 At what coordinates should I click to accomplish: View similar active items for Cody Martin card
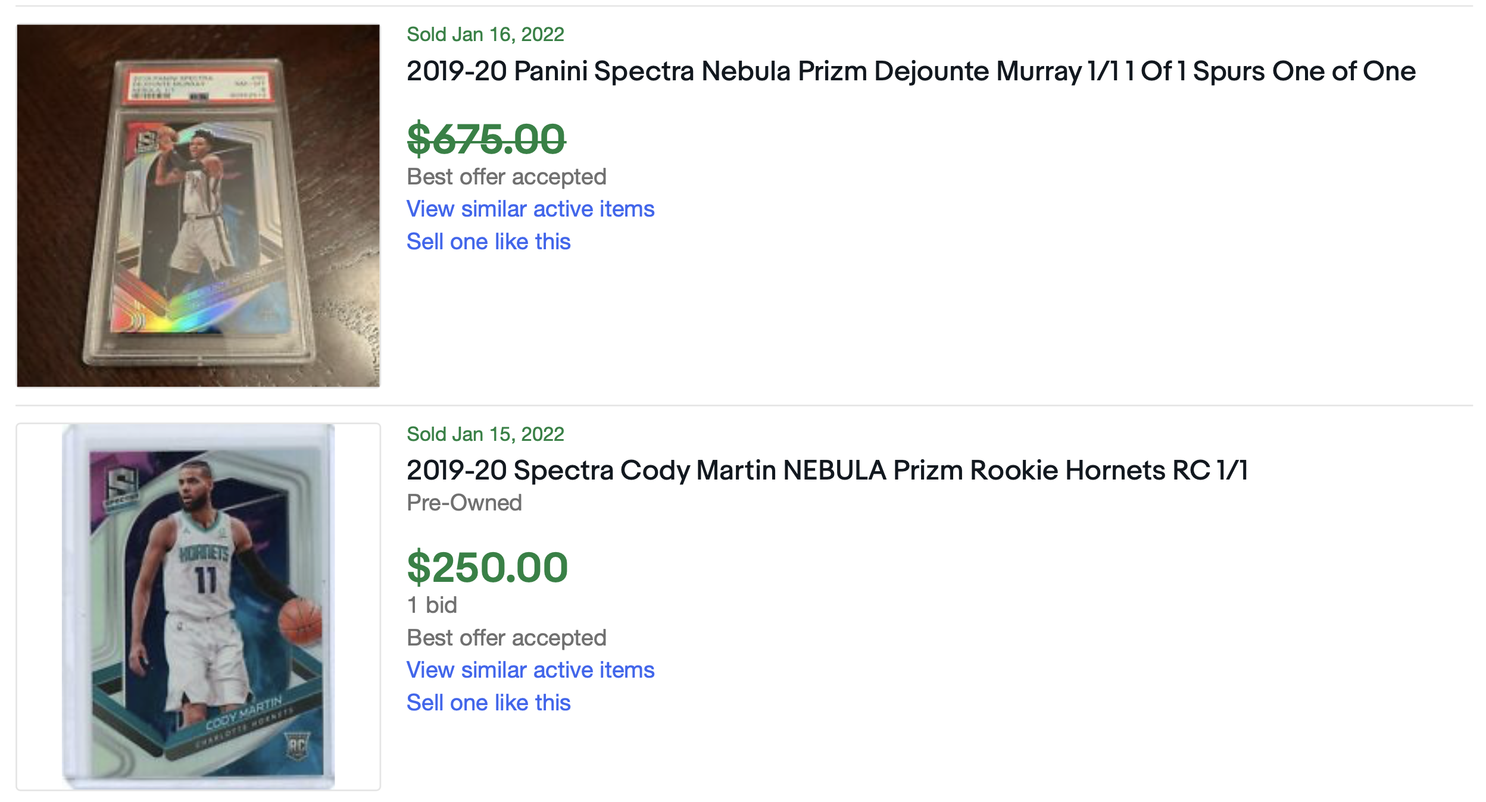tap(530, 671)
